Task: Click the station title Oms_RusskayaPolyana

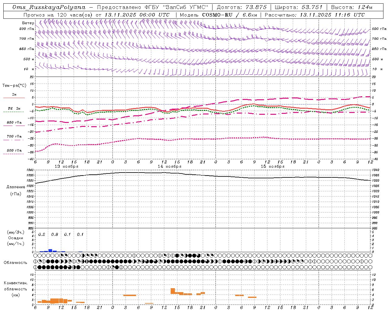Action: [49, 7]
